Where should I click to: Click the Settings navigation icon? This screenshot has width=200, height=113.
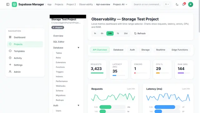pyautogui.click(x=10, y=65)
